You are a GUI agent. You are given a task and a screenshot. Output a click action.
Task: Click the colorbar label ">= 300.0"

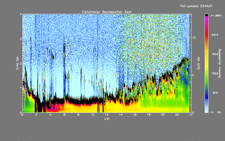[216, 16]
